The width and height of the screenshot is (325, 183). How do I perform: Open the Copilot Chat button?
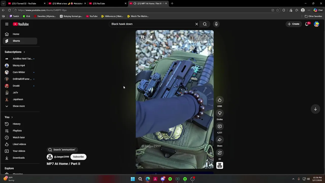point(318,10)
